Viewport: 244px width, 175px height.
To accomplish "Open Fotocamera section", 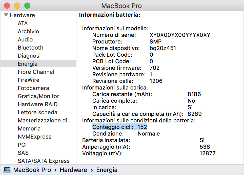I will click(33, 88).
